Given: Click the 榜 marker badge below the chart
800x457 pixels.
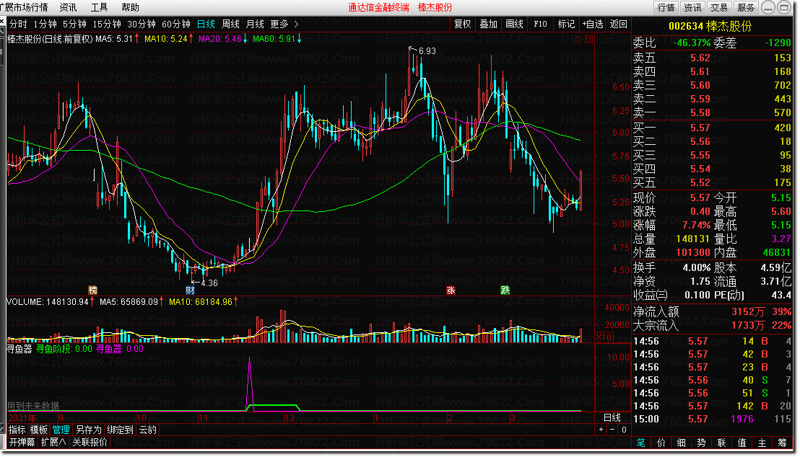Looking at the screenshot, I should click(93, 290).
